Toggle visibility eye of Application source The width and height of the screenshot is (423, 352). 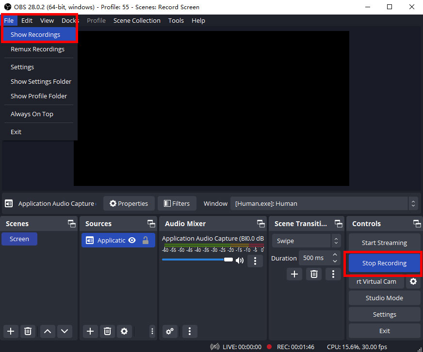coord(132,240)
